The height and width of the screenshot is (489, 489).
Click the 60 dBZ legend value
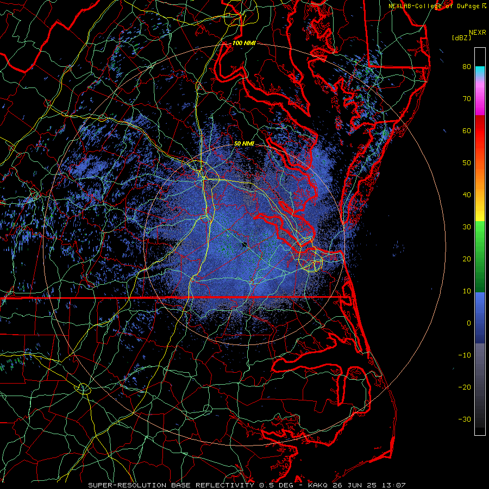coord(467,130)
